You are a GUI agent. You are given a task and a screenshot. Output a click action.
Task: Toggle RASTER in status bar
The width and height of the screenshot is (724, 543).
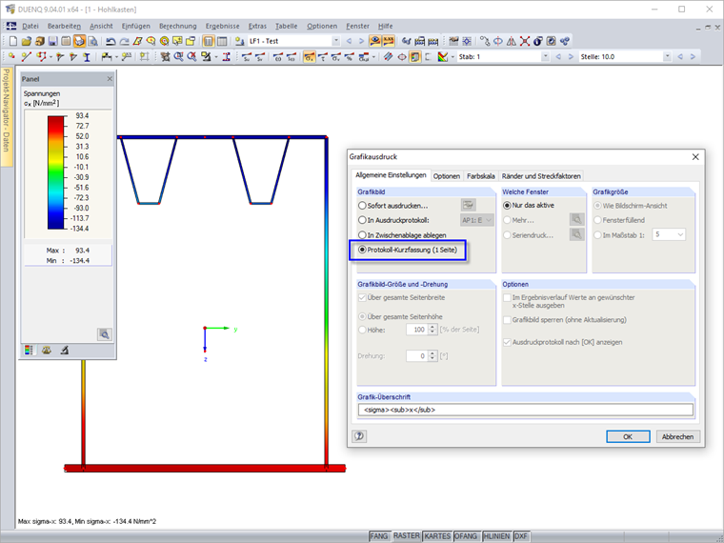point(407,535)
